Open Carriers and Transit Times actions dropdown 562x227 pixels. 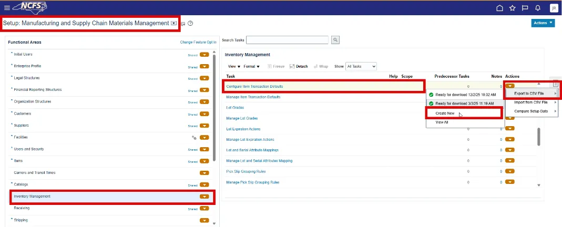pyautogui.click(x=205, y=173)
